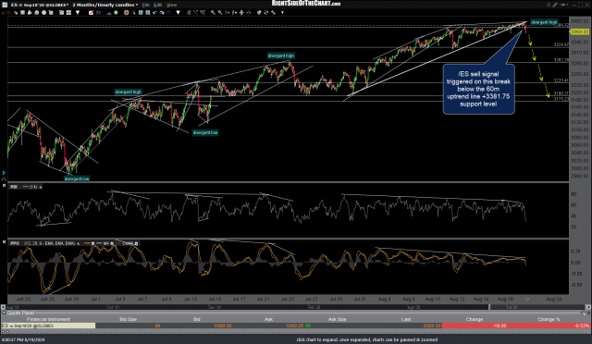592x344 pixels.
Task: Click the second magnifier zoom icon
Action: point(220,13)
